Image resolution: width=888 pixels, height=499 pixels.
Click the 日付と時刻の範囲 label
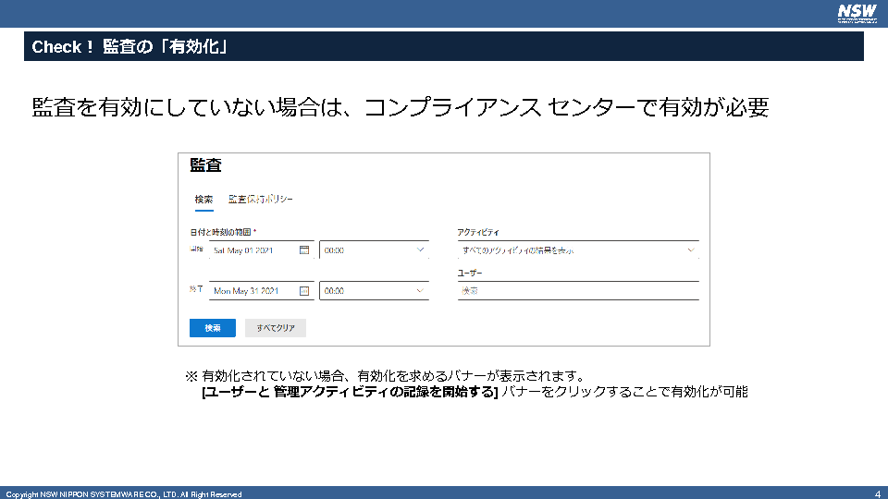click(223, 231)
